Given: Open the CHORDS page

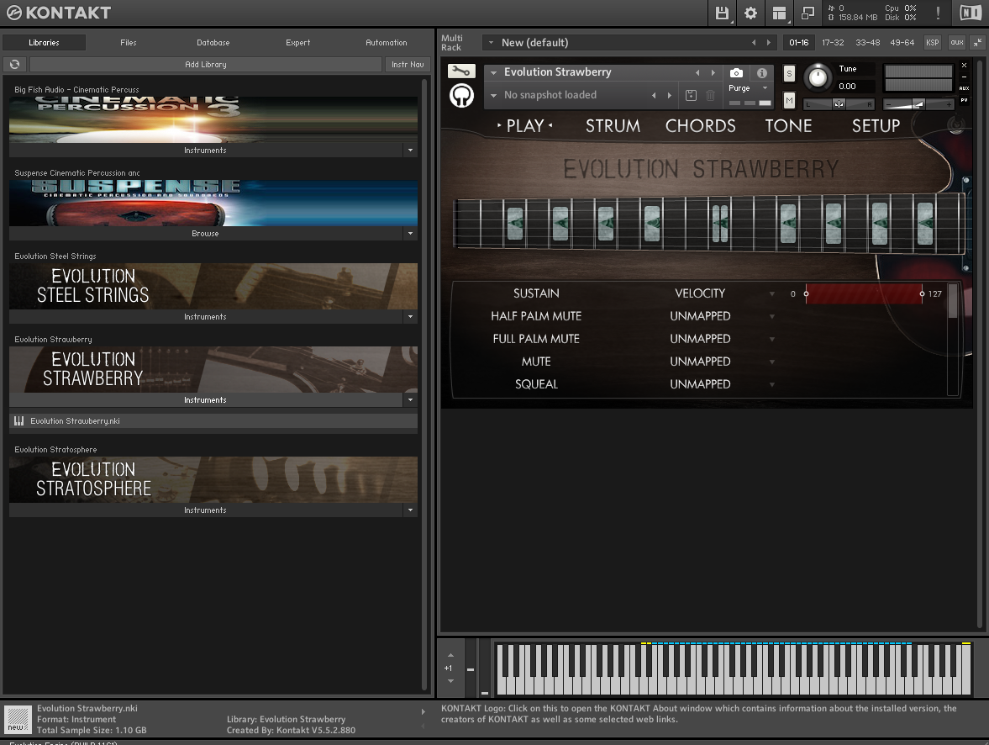Looking at the screenshot, I should pos(700,125).
